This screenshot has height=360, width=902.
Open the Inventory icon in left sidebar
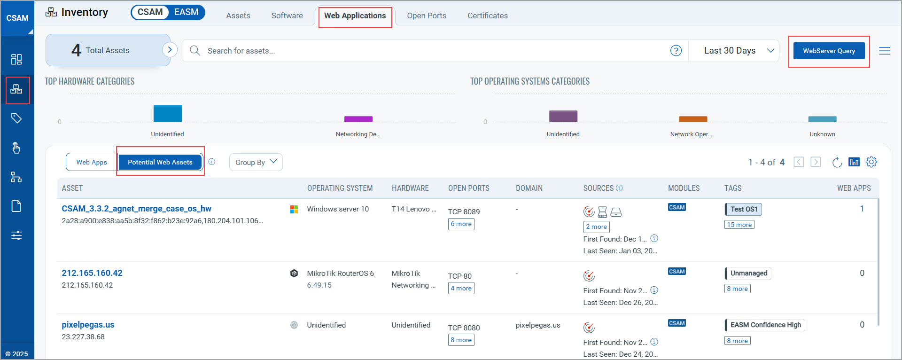(16, 89)
